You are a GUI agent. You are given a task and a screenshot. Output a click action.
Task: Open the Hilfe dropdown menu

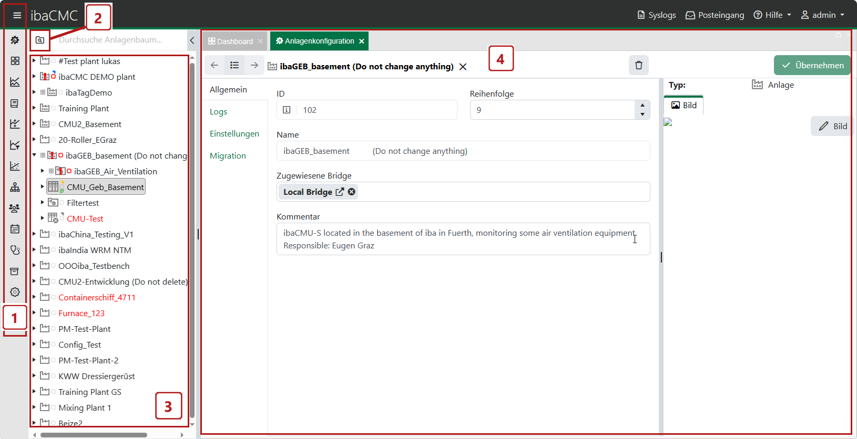(x=772, y=15)
